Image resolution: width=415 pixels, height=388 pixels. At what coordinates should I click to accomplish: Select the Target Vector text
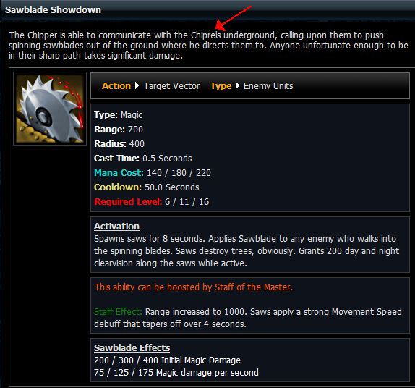click(x=171, y=86)
